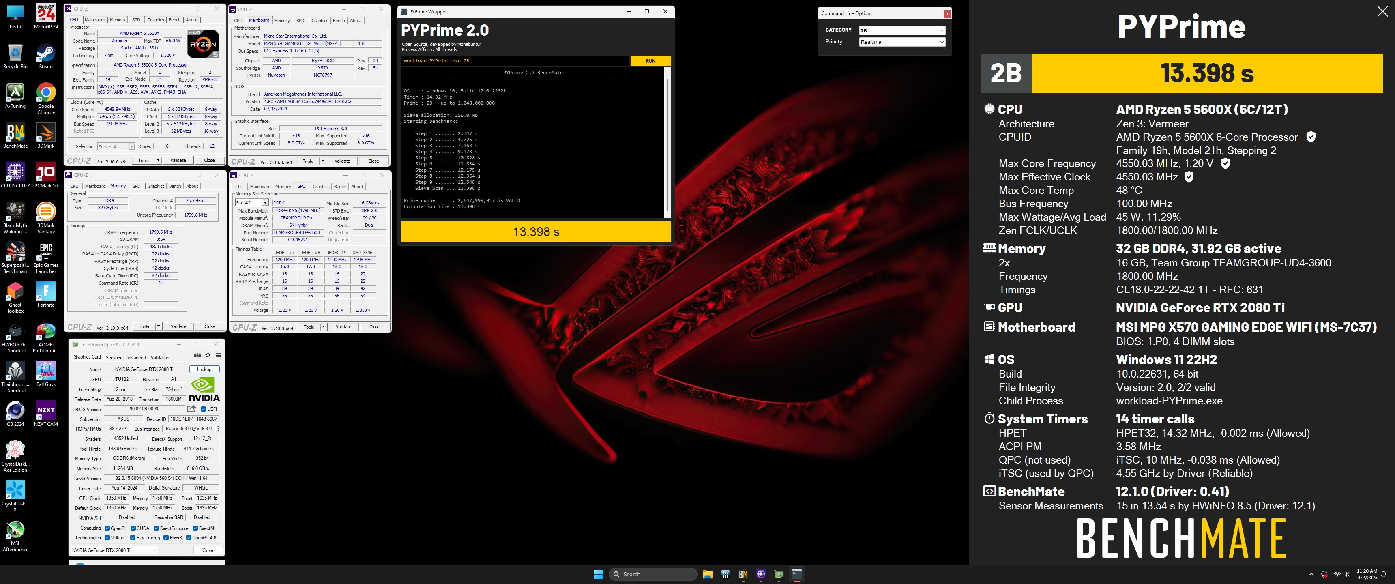Click Validate in the CPU-Z CPU window
Image resolution: width=1395 pixels, height=584 pixels.
click(x=178, y=160)
